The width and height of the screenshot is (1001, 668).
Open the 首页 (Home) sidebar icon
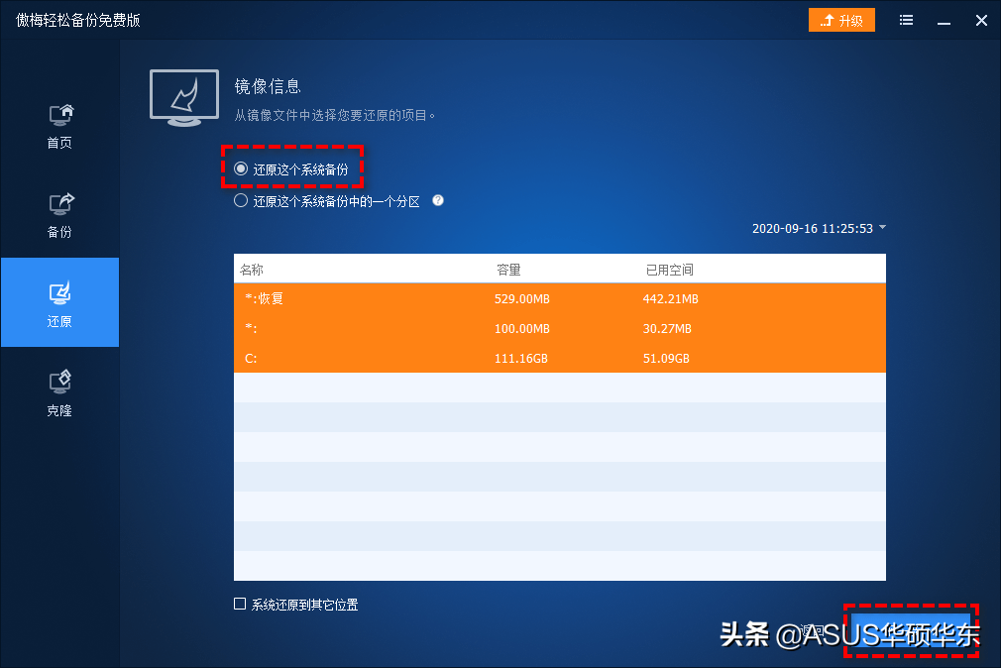pyautogui.click(x=58, y=124)
